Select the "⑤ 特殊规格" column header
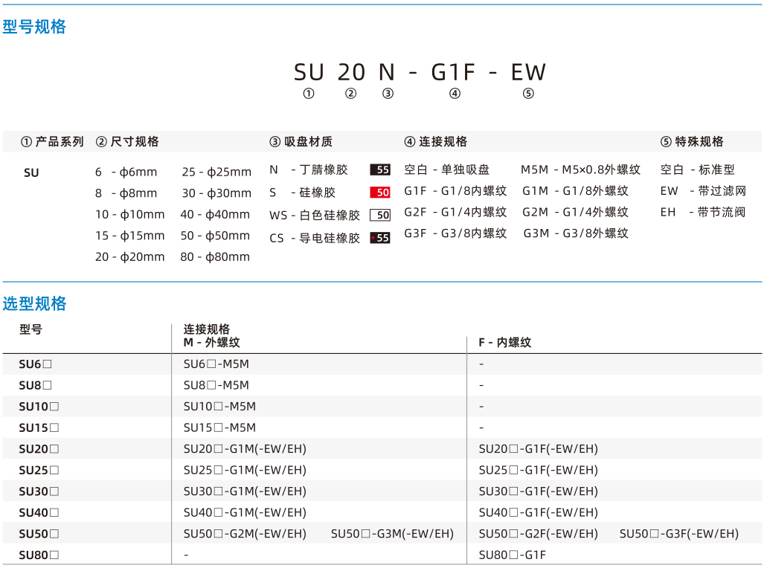Image resolution: width=767 pixels, height=568 pixels. click(692, 142)
